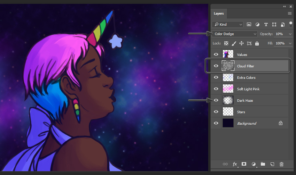Collapse panel with double-arrow icon

284,7
